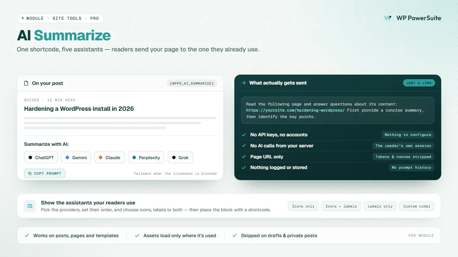
Task: Select the Labels only option
Action: click(380, 206)
